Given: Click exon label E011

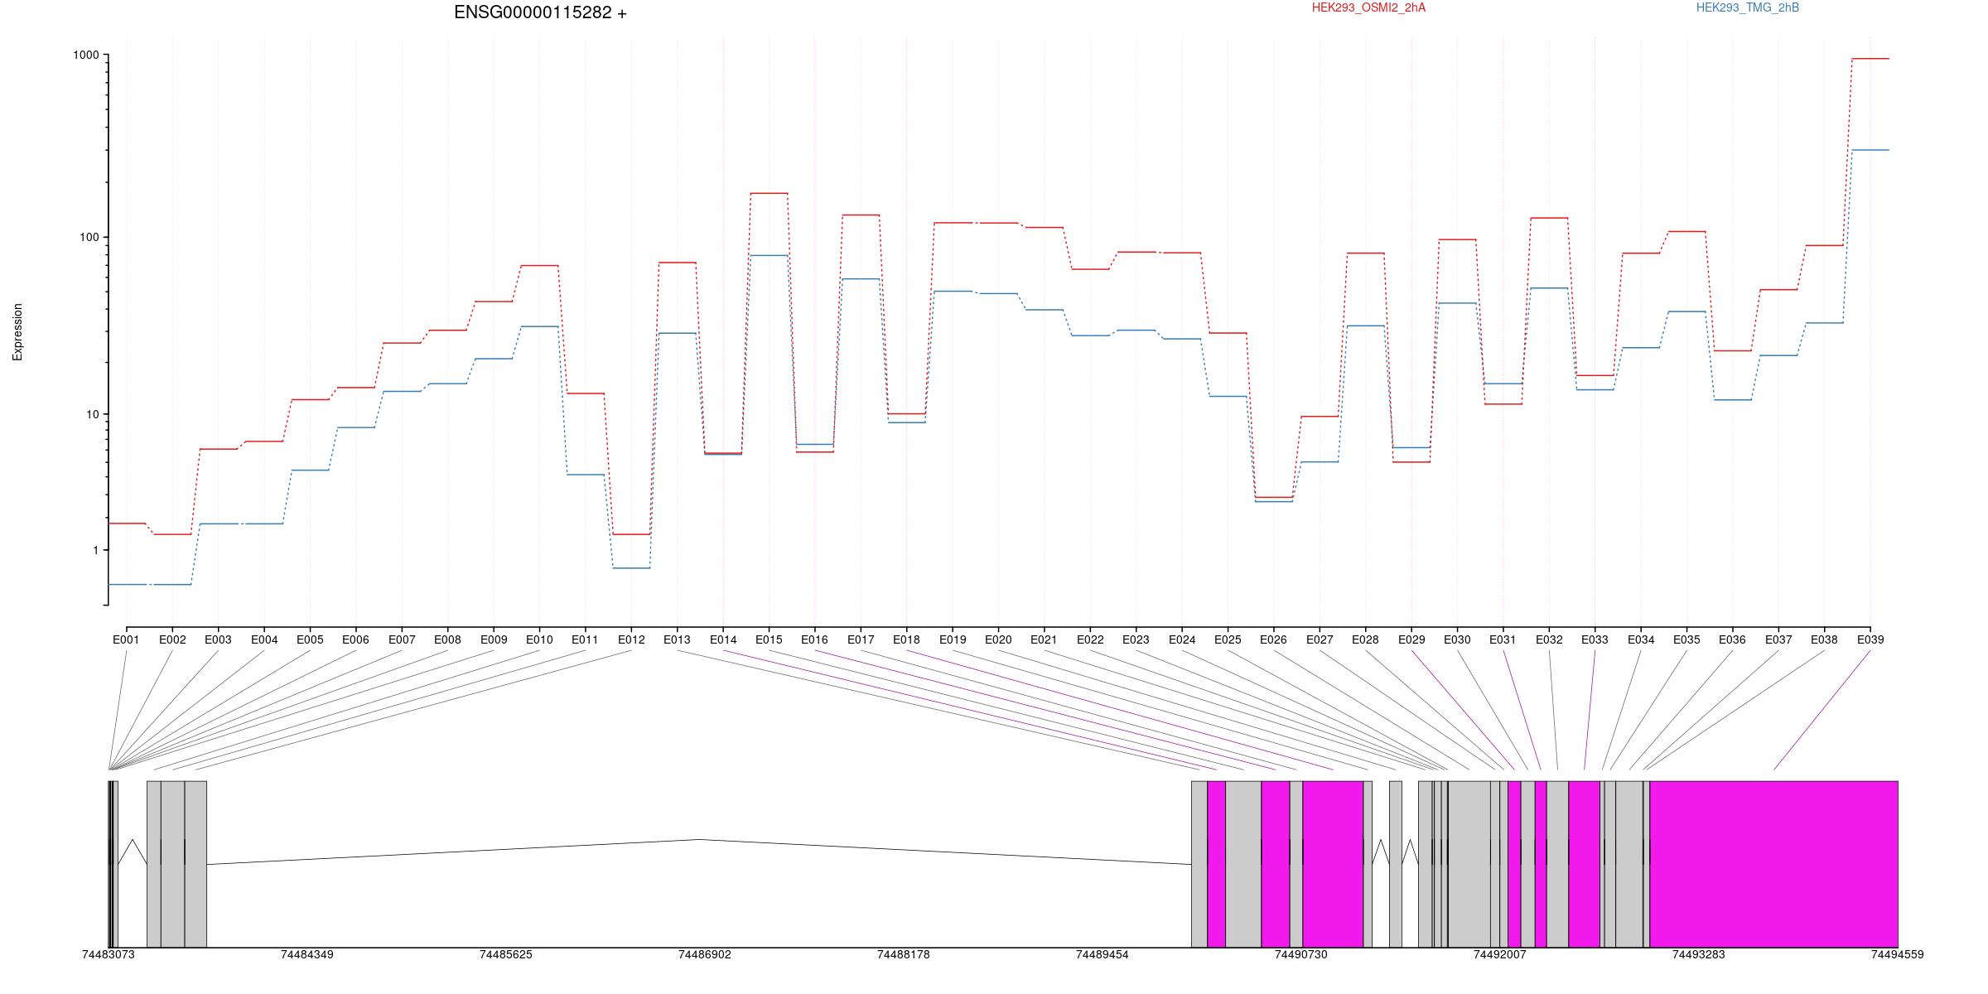Looking at the screenshot, I should point(585,639).
